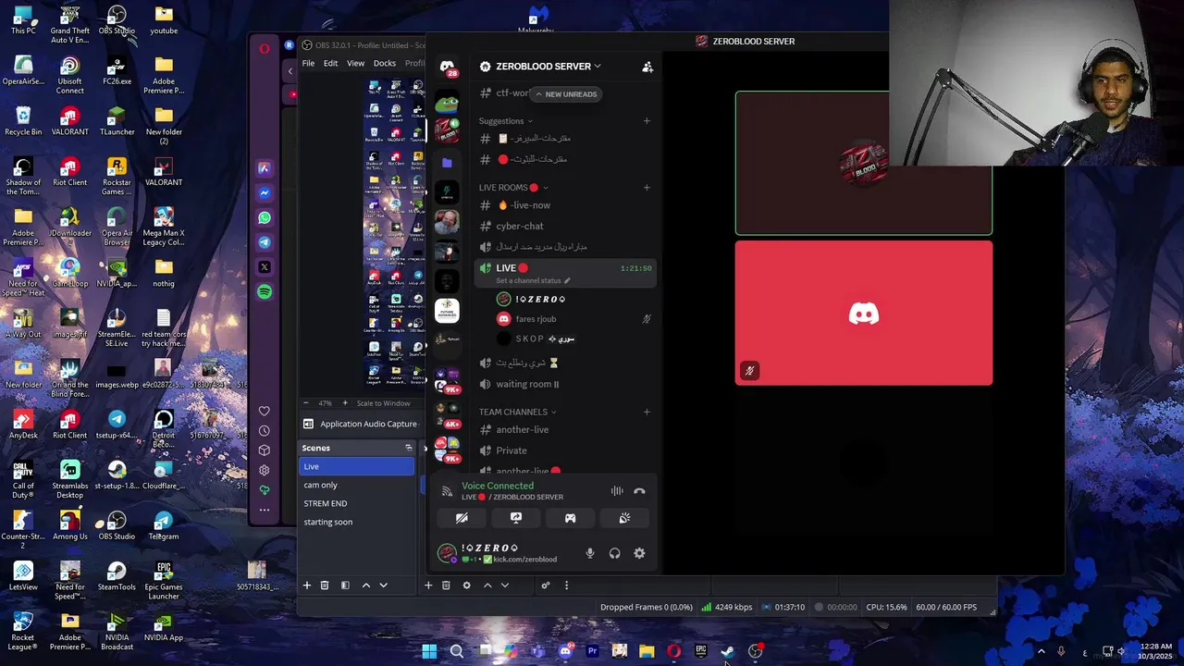This screenshot has width=1184, height=666.
Task: Move scene up with arrow in OBS
Action: point(366,585)
